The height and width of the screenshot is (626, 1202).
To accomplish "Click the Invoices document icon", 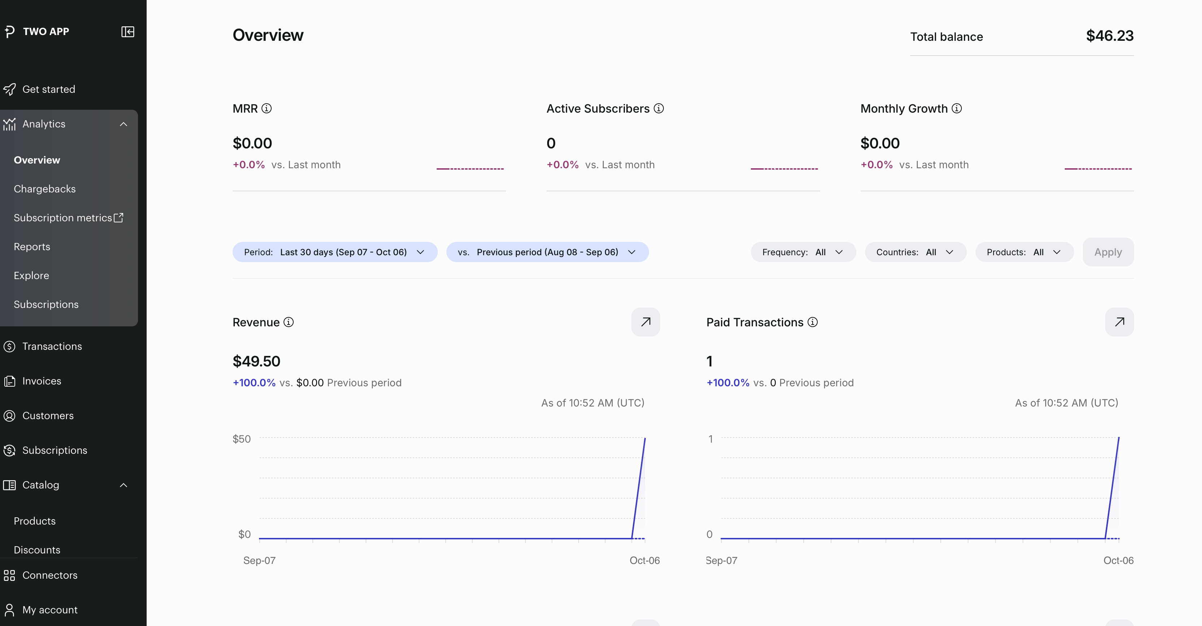I will pyautogui.click(x=9, y=381).
